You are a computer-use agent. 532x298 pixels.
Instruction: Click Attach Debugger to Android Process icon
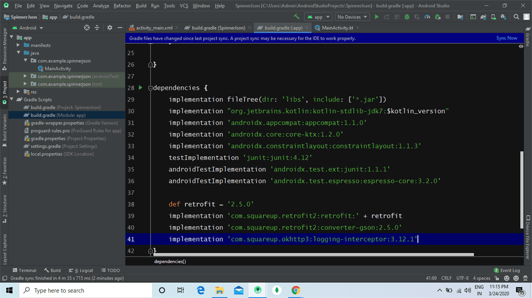(x=437, y=17)
